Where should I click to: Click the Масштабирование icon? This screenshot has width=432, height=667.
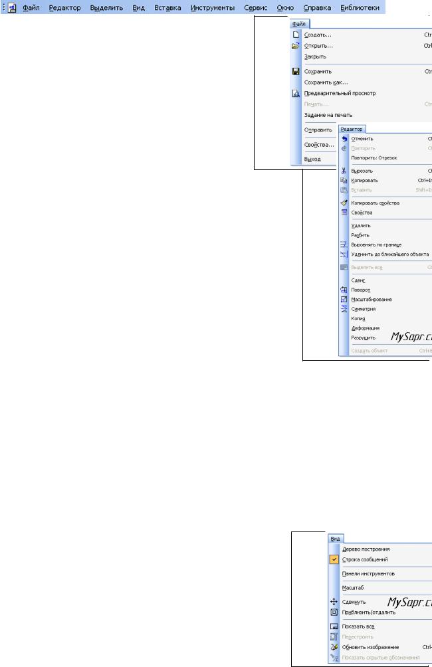344,300
